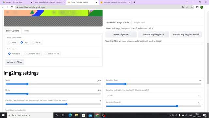This screenshot has height=118, width=209.
Task: Go forward in browser history
Action: (7, 7)
